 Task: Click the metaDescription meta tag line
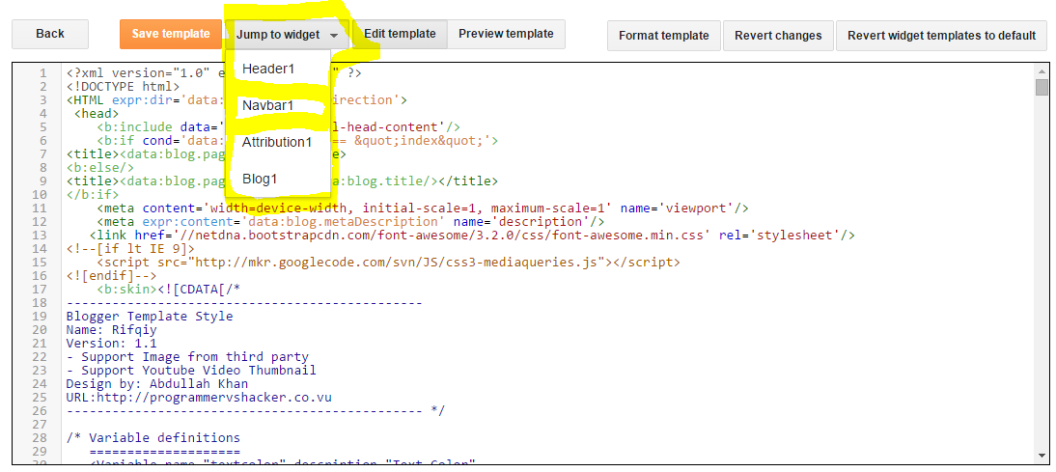[350, 222]
